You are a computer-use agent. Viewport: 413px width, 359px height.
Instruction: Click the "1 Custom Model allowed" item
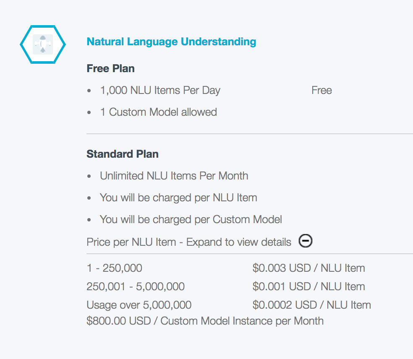[x=158, y=112]
